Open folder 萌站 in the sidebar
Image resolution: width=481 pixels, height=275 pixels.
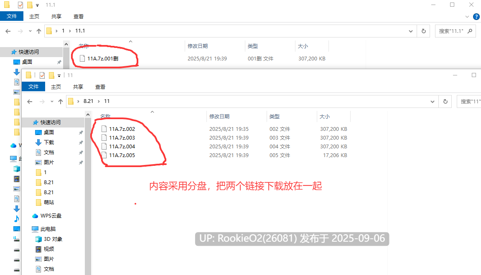coord(49,202)
